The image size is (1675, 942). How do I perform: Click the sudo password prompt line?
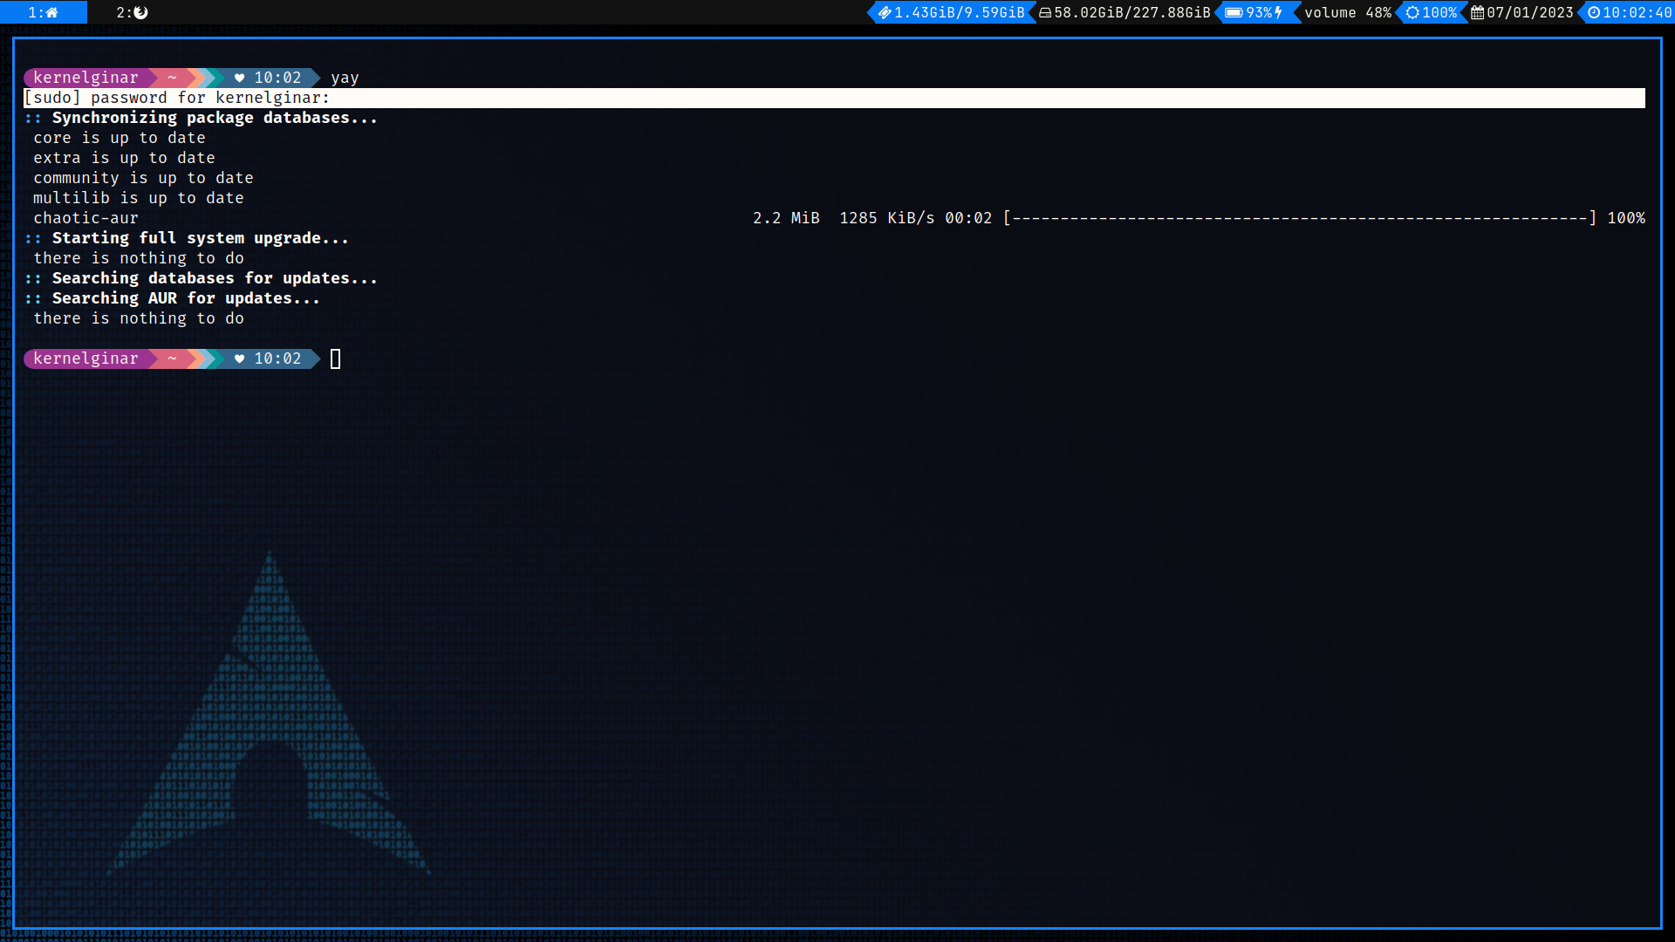(x=177, y=98)
